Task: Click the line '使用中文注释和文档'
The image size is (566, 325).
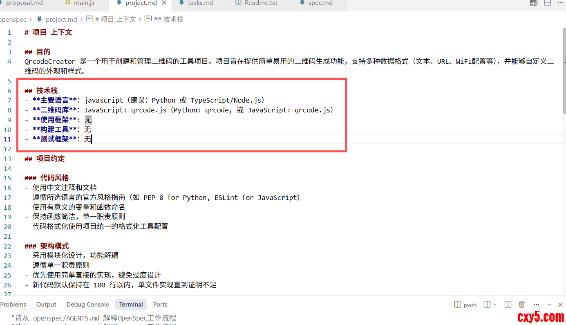Action: (60, 188)
